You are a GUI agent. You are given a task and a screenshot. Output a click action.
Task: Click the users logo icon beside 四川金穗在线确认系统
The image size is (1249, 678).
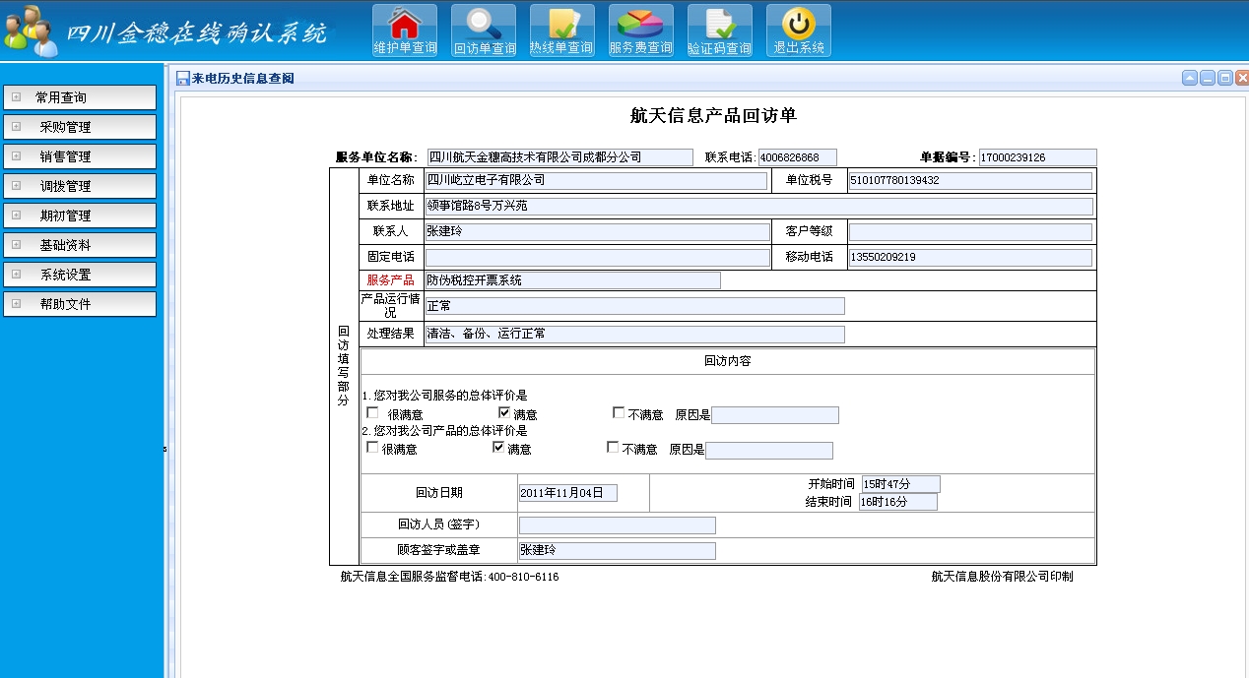30,30
